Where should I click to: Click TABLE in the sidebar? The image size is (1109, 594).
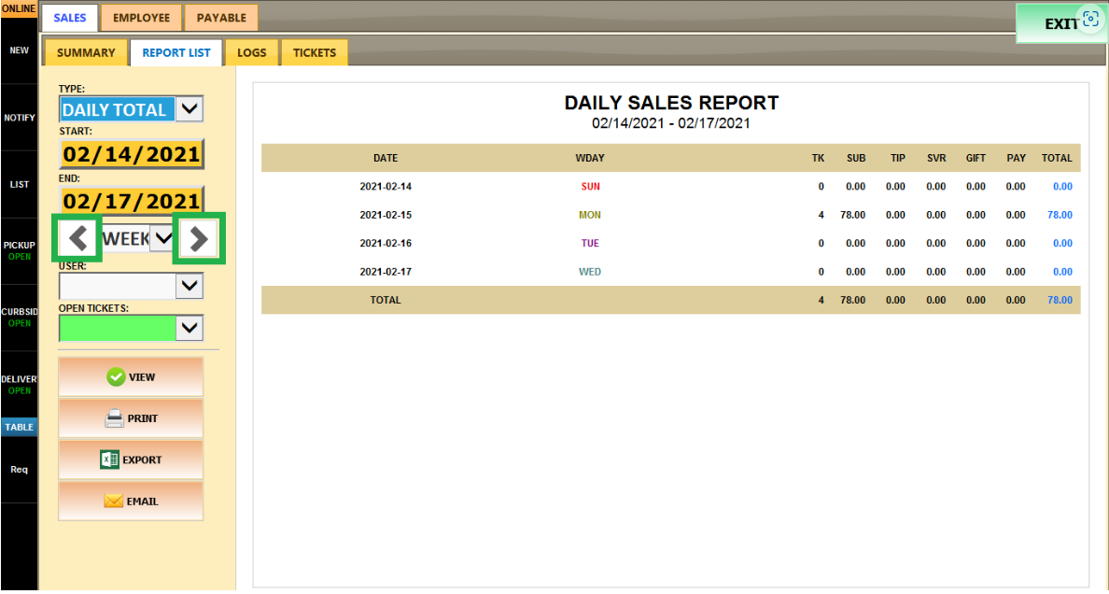19,427
